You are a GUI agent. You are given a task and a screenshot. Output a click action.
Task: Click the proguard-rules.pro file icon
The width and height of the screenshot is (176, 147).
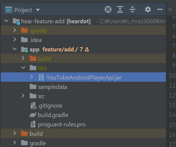coord(33,124)
